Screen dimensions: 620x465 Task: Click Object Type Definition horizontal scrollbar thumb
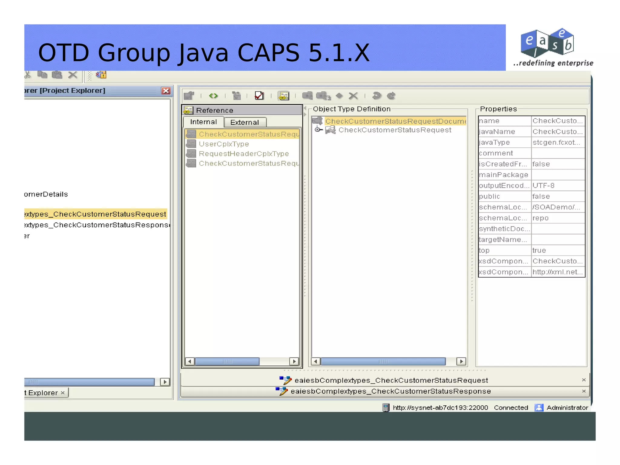[x=383, y=361]
